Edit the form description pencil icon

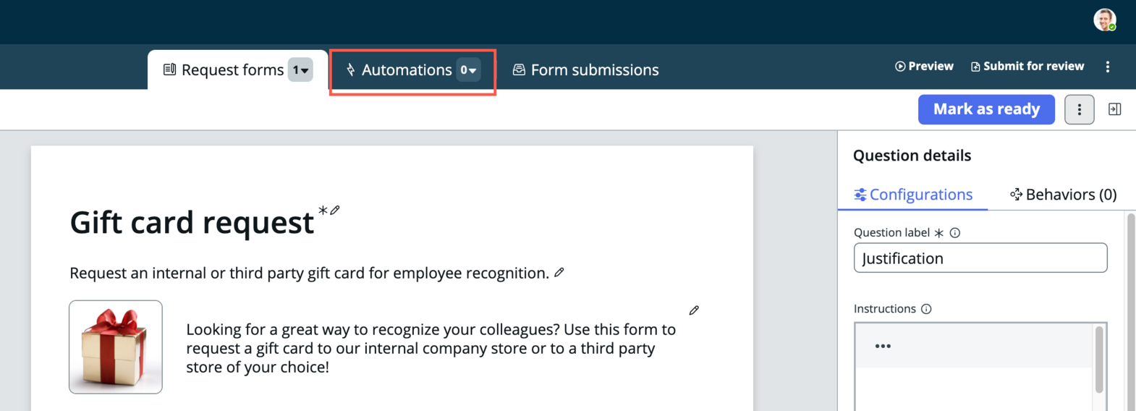(x=559, y=273)
